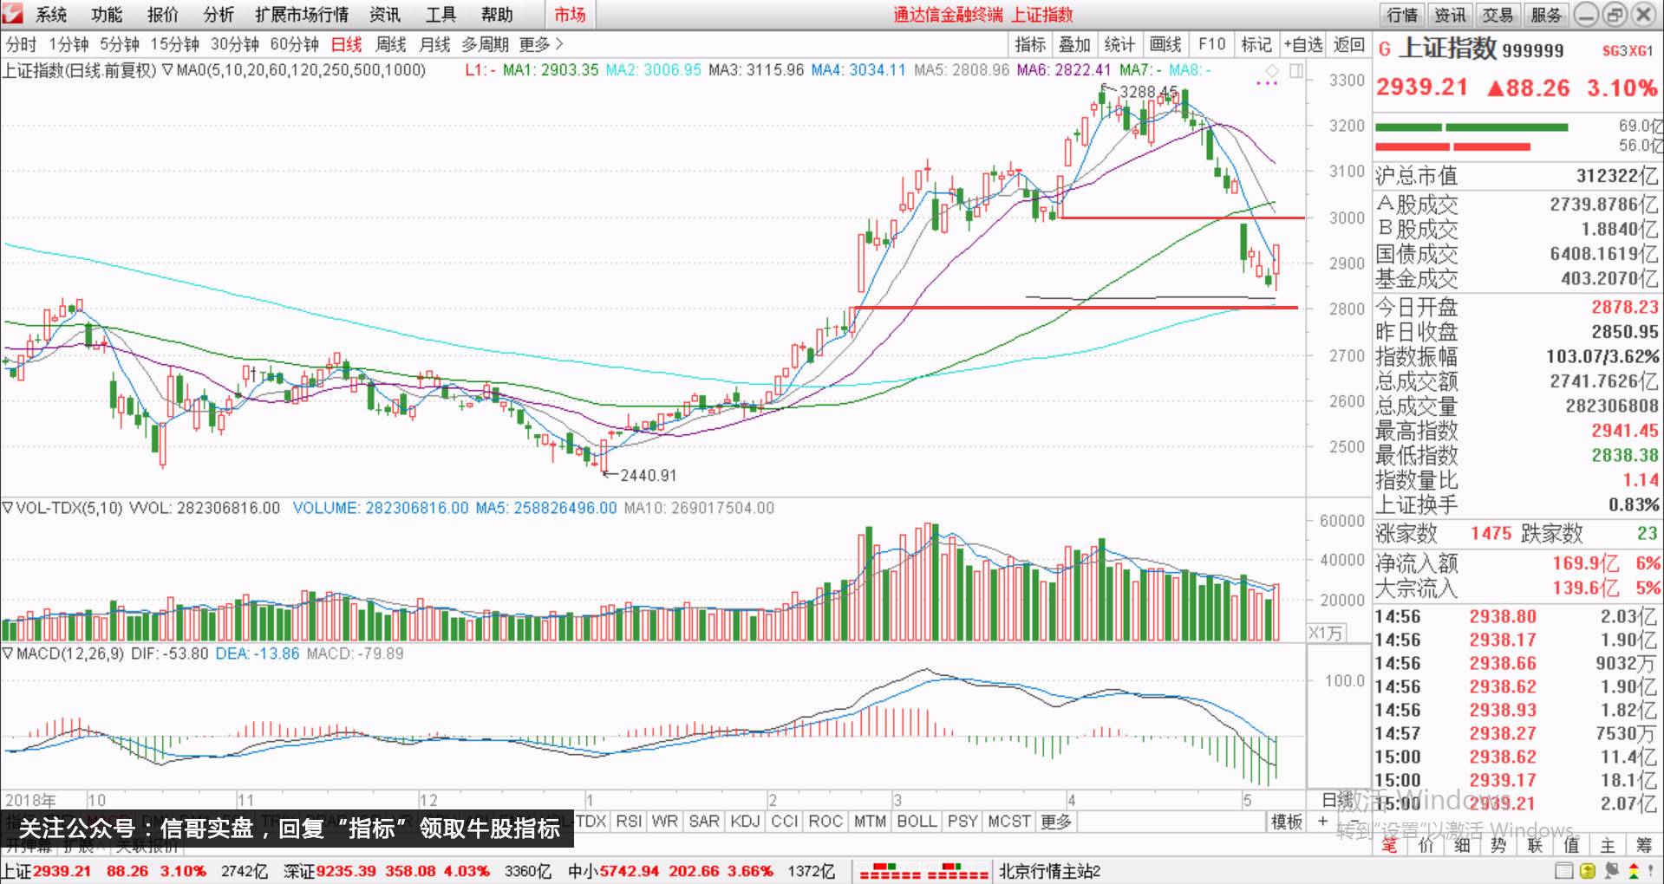Switch to 分时 intraday view
Viewport: 1664px width, 884px height.
click(21, 44)
